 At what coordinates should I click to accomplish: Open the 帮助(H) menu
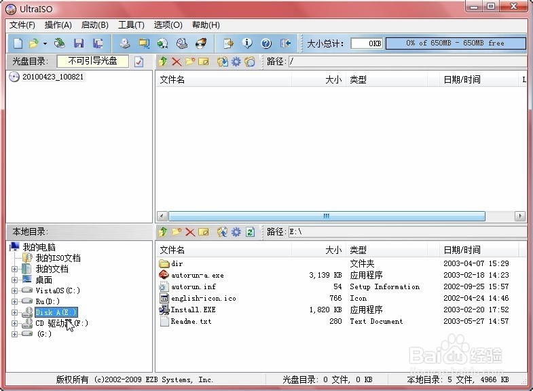pos(206,25)
